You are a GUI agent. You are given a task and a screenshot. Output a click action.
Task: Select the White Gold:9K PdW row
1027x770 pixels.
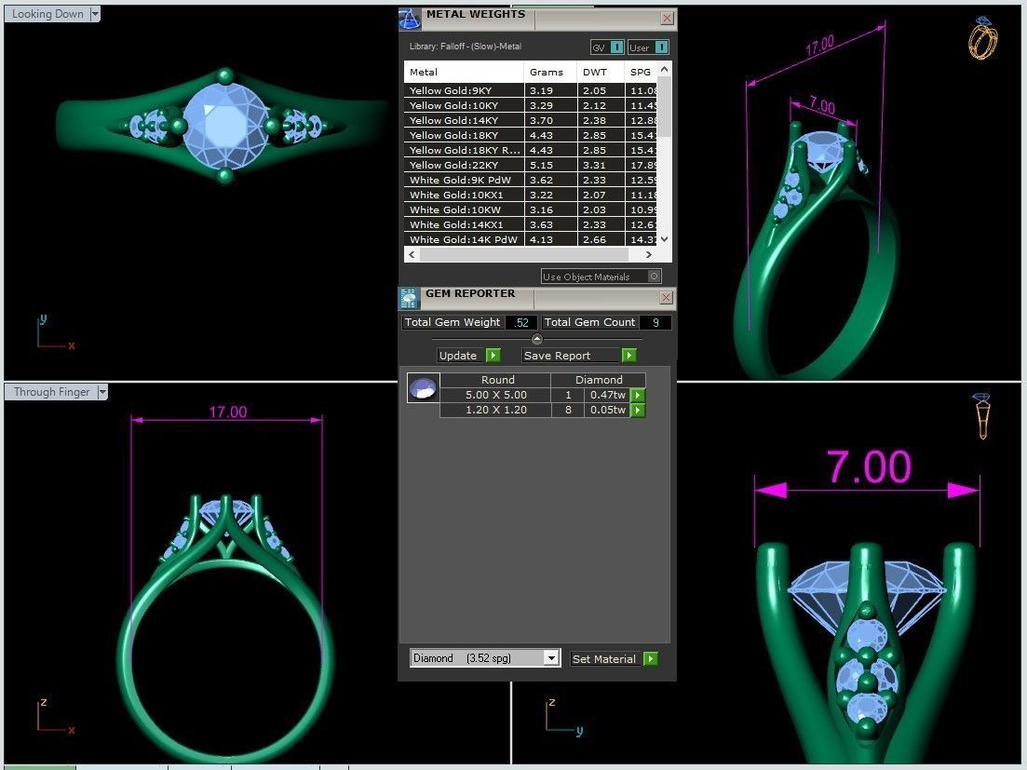tap(531, 180)
